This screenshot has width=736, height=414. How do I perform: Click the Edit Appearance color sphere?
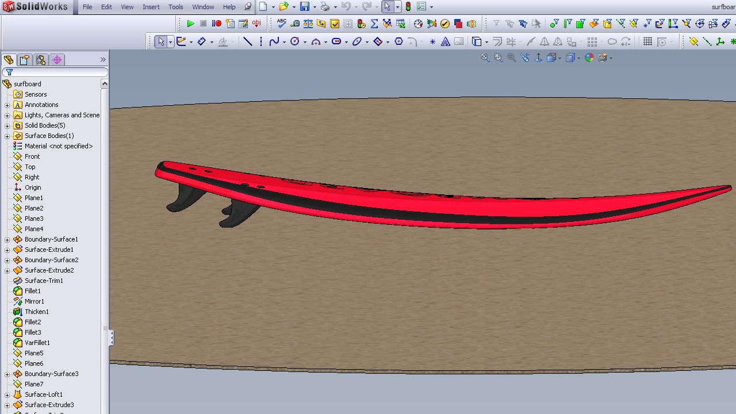pos(589,57)
